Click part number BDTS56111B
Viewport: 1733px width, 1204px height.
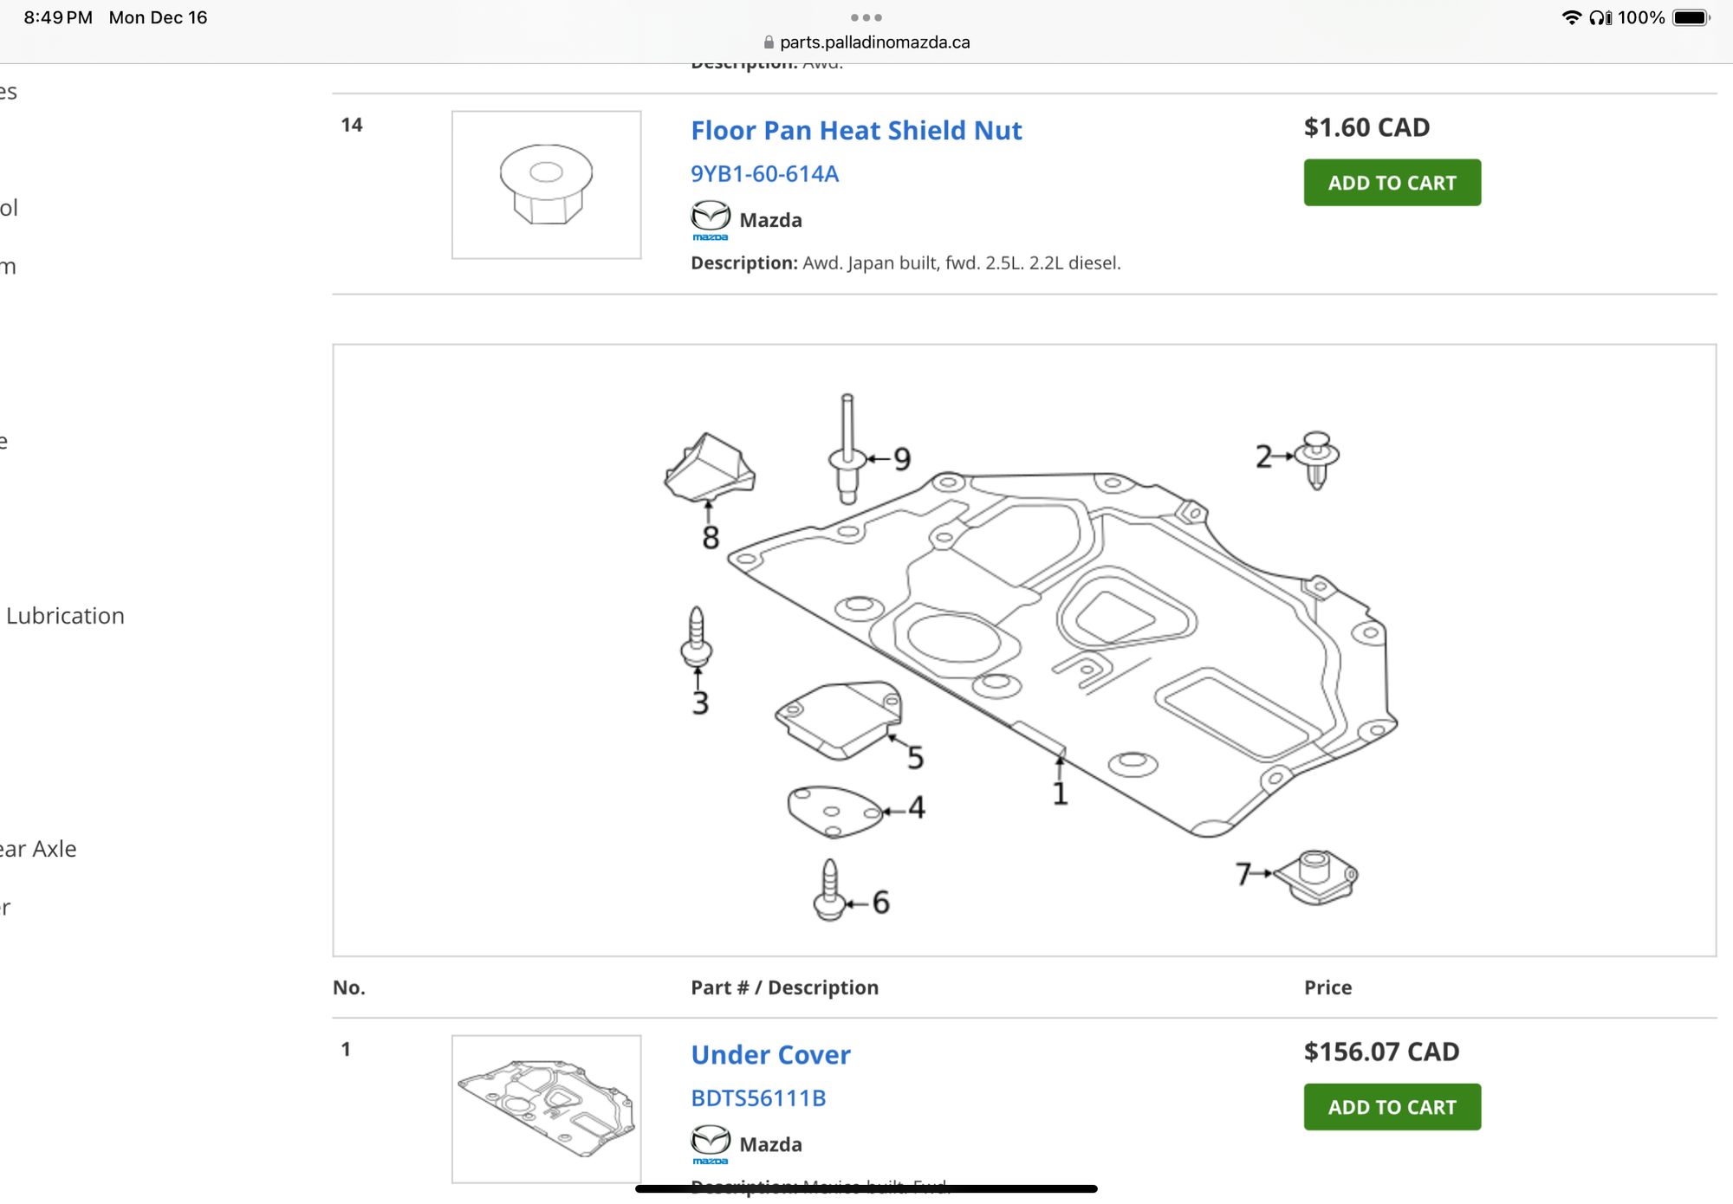coord(758,1098)
